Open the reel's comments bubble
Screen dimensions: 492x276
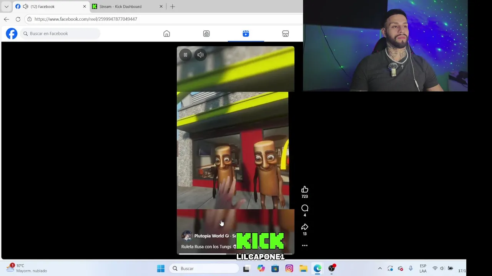coord(304,208)
